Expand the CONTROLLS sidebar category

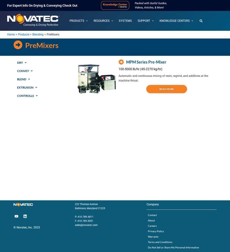[28, 96]
